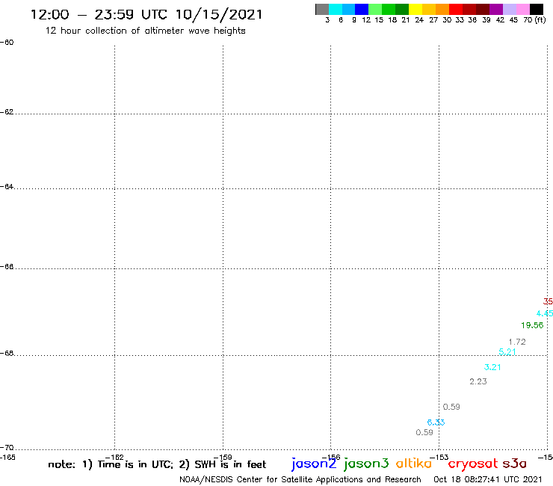
Task: Click the '24' label under the color scale
Action: coord(419,19)
